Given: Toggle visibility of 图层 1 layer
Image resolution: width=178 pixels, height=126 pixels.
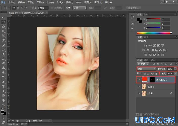Looking at the screenshot, I should pyautogui.click(x=139, y=87).
